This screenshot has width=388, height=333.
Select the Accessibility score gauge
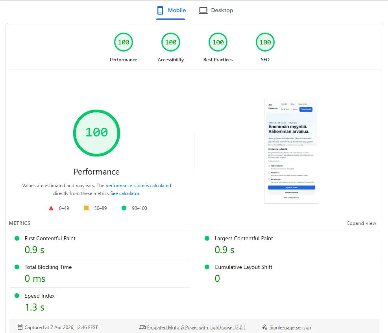click(170, 42)
